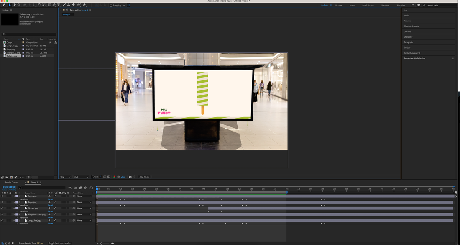Reset transform on Tickets.png layer
This screenshot has height=245, width=460.
tap(51, 211)
